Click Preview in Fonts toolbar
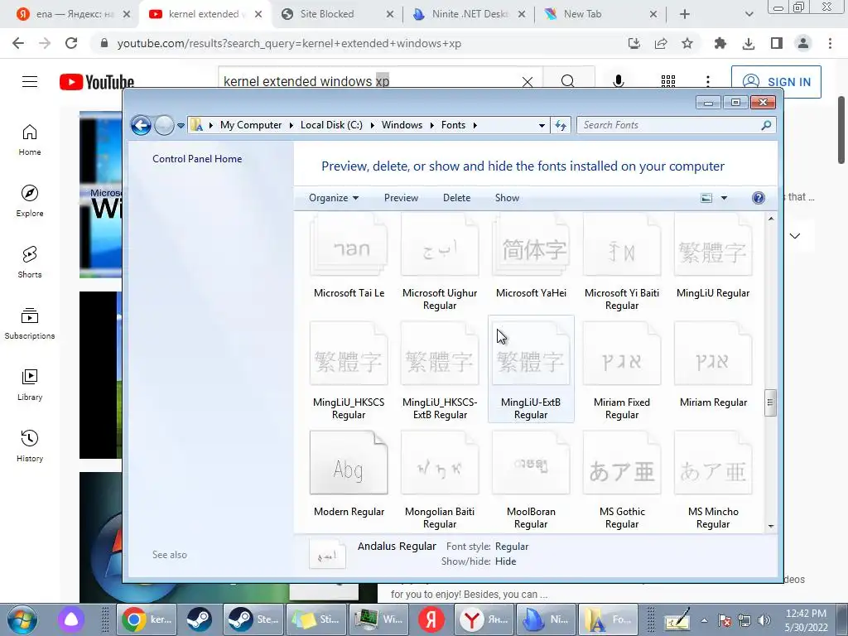848x636 pixels. point(401,198)
